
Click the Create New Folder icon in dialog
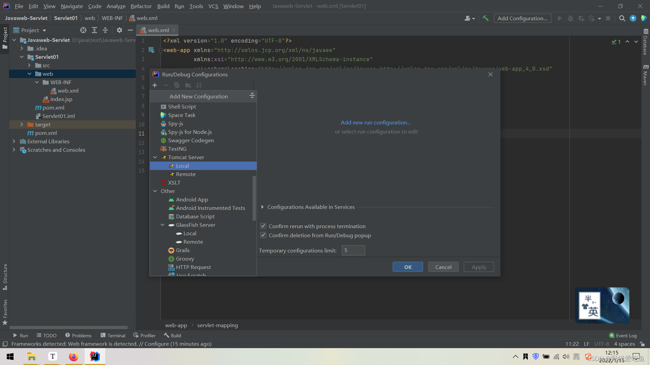tap(188, 85)
